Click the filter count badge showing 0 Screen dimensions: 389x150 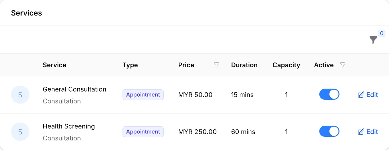381,33
